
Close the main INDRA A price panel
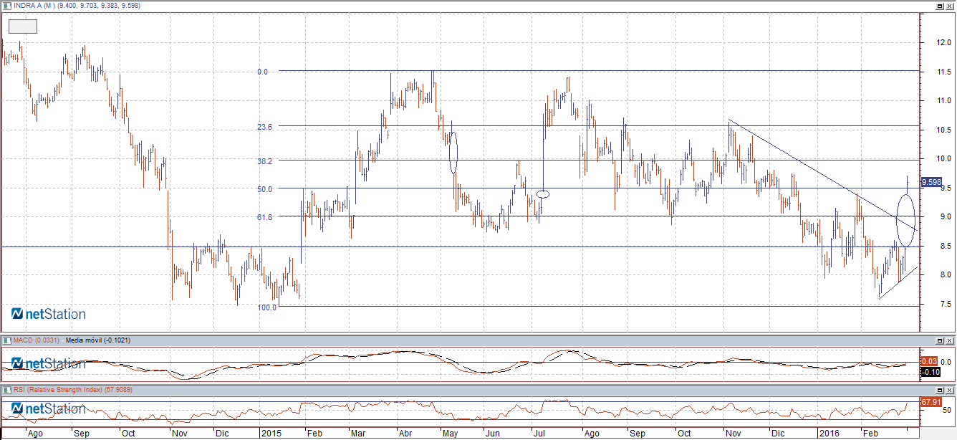950,6
